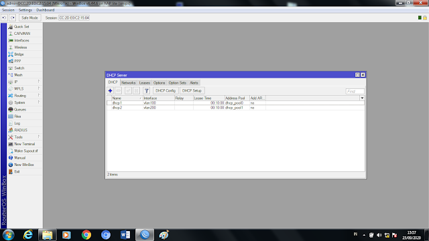Click the Add AR column header
This screenshot has width=429, height=241.
257,98
